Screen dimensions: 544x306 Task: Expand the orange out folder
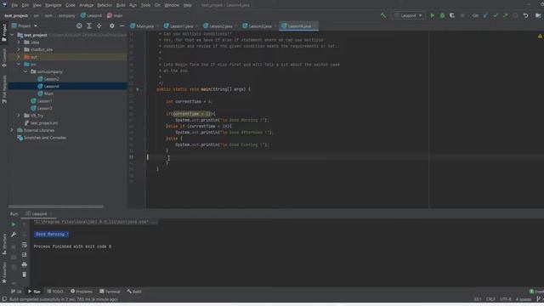click(x=19, y=57)
